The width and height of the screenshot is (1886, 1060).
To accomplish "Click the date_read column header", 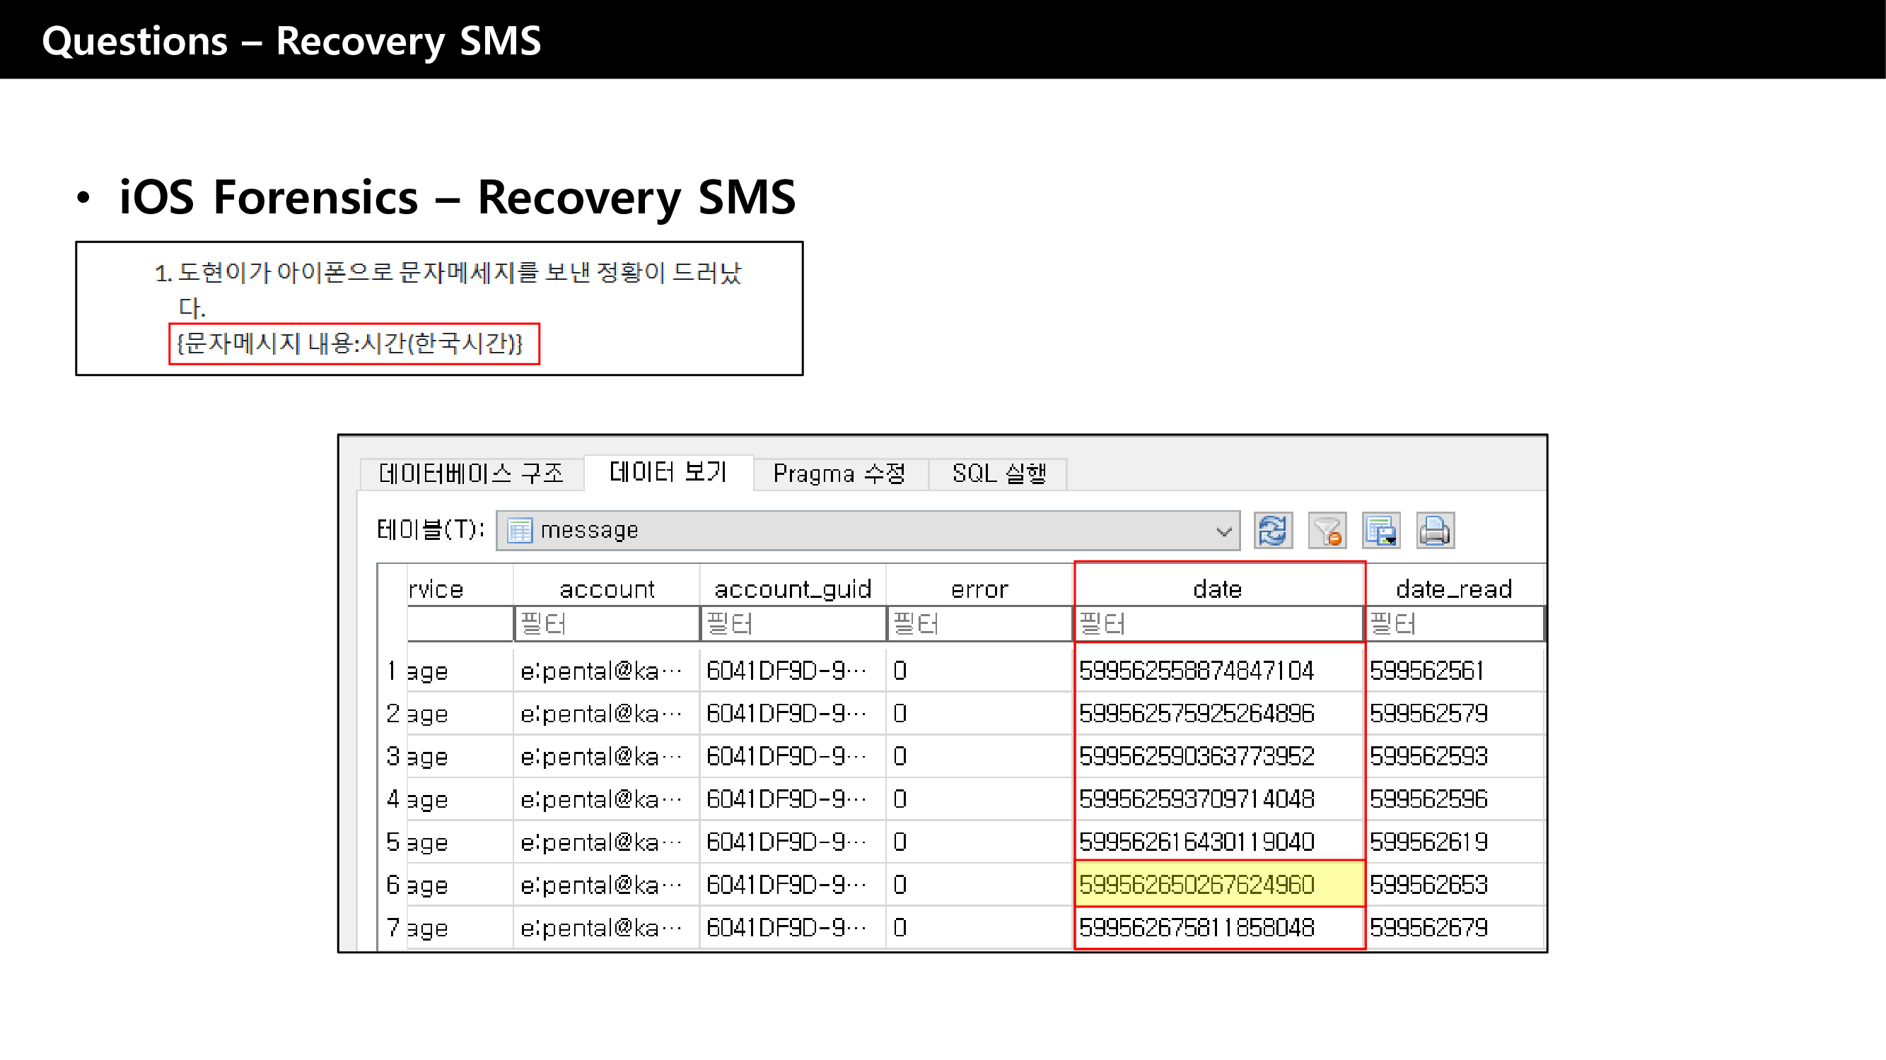I will [x=1453, y=589].
